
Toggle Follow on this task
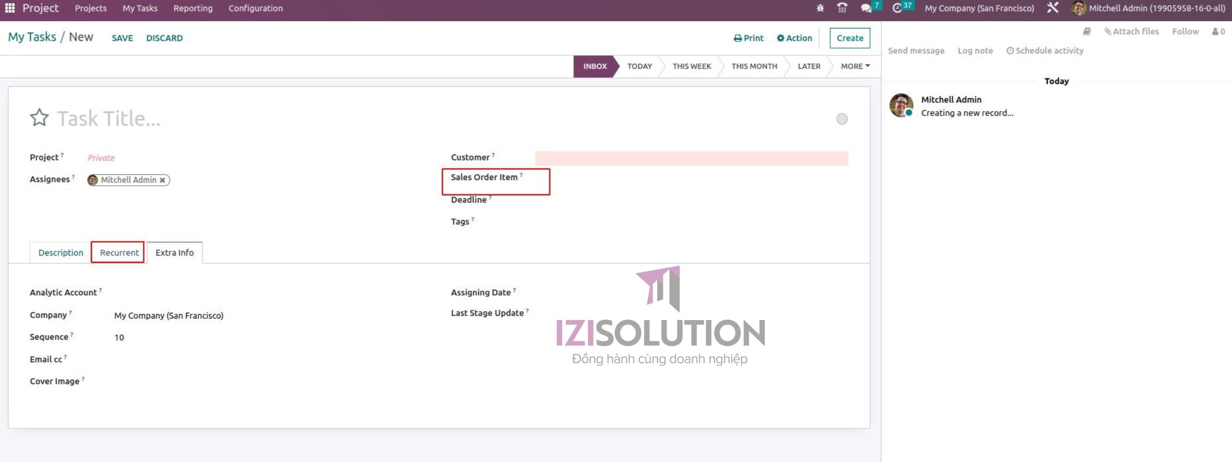coord(1186,31)
